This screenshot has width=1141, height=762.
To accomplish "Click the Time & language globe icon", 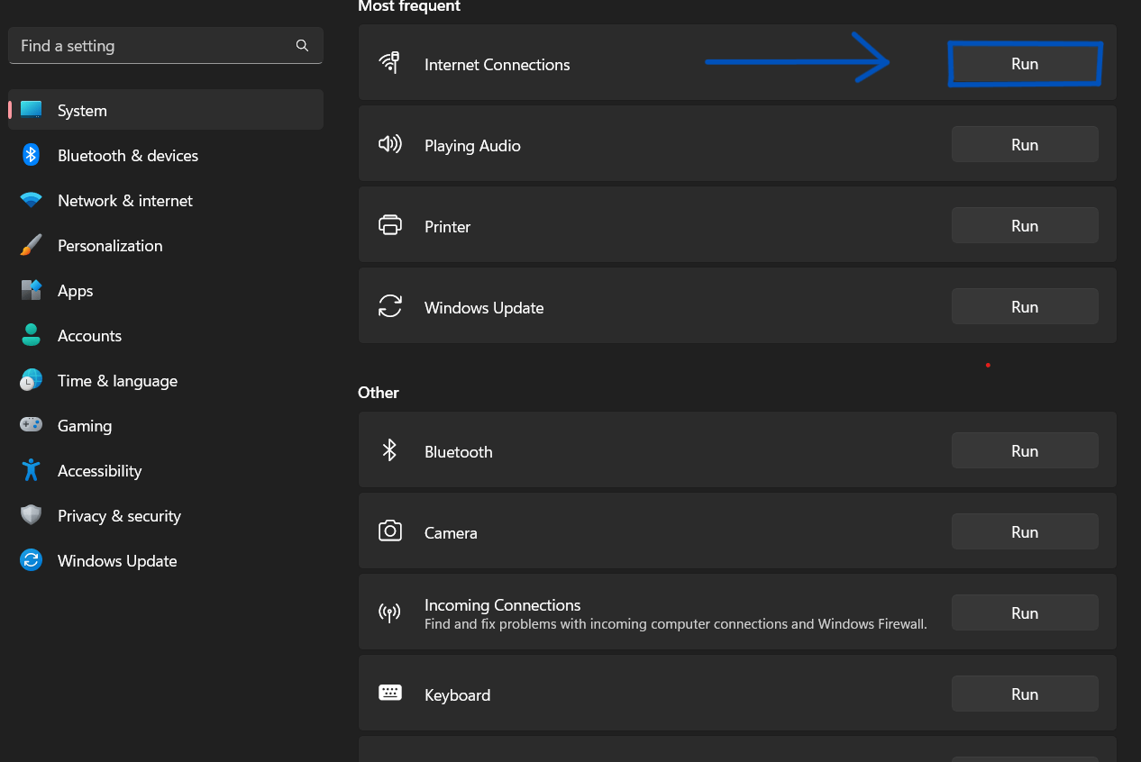I will click(x=32, y=380).
